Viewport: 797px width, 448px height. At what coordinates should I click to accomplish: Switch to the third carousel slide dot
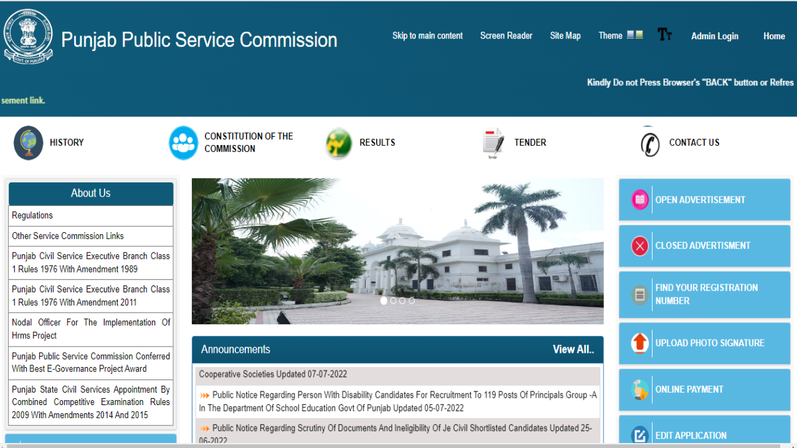pos(402,301)
